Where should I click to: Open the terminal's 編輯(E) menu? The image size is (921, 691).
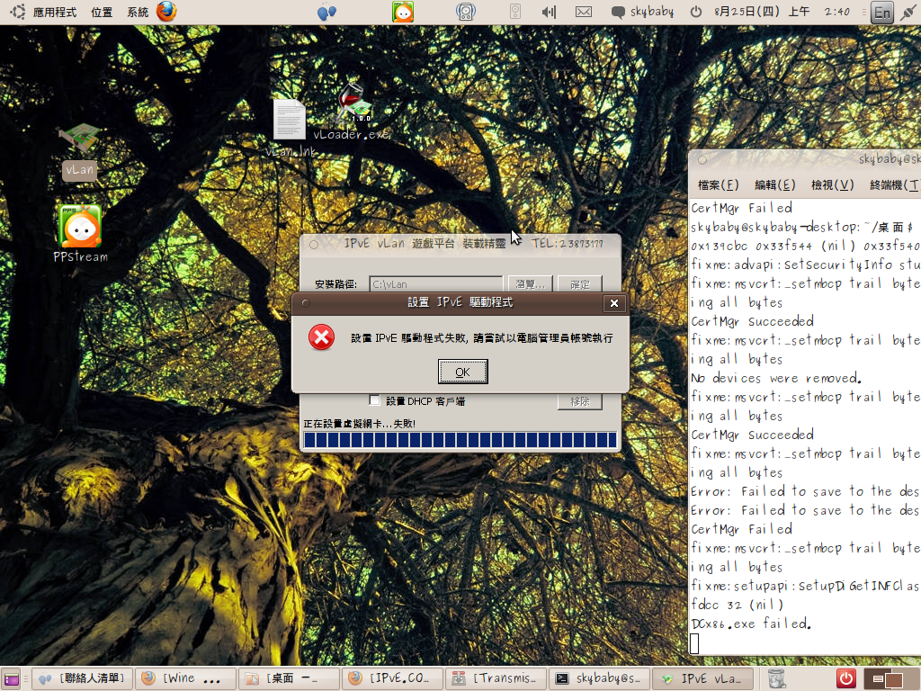774,184
